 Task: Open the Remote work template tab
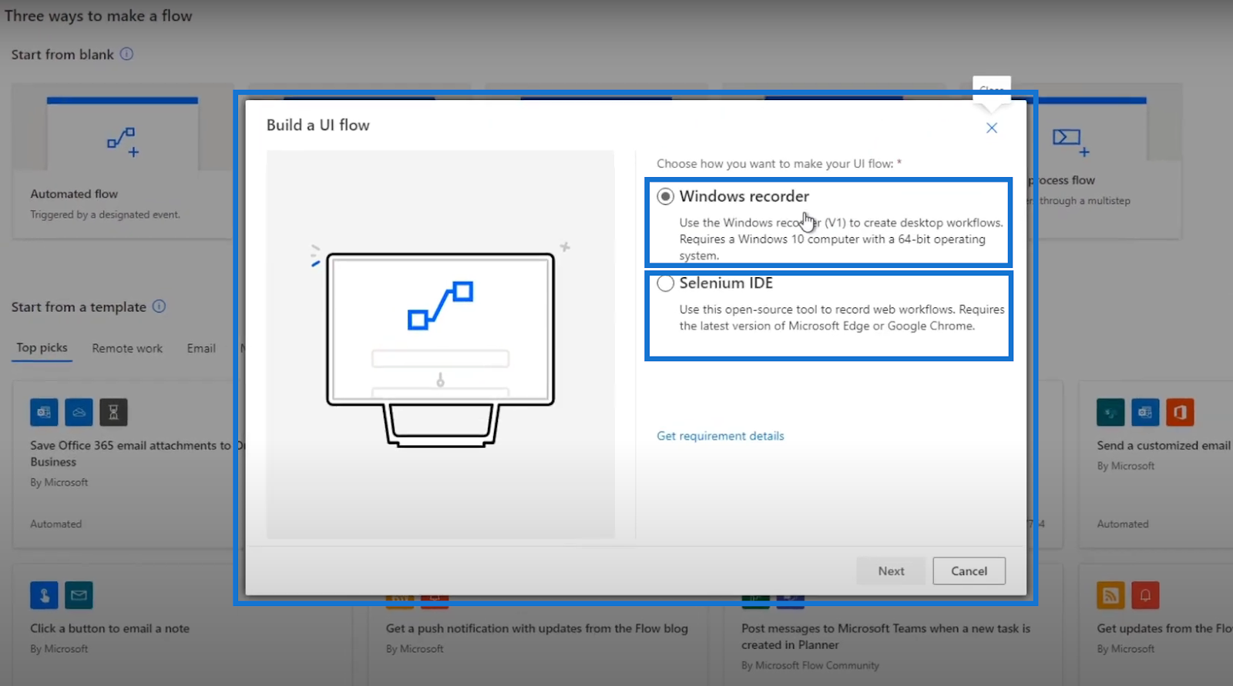point(127,349)
